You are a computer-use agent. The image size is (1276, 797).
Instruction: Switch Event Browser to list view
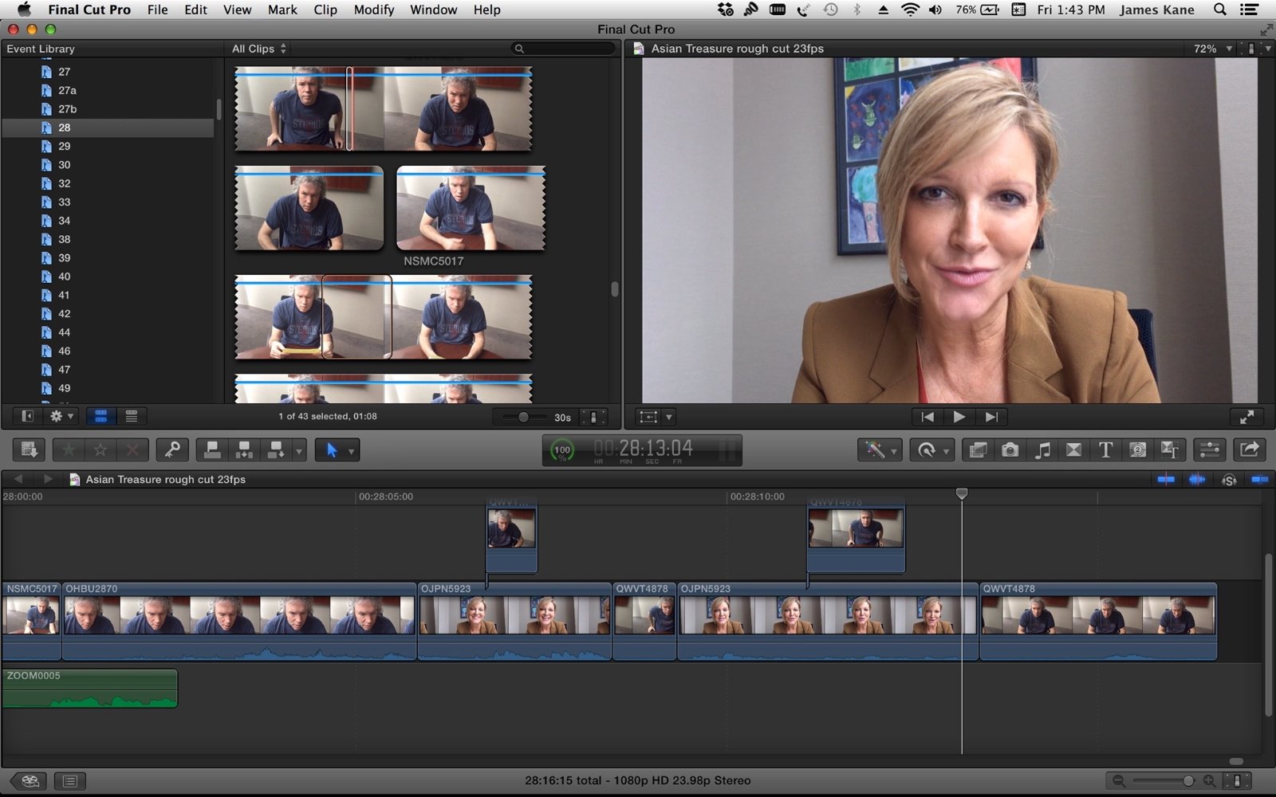132,416
